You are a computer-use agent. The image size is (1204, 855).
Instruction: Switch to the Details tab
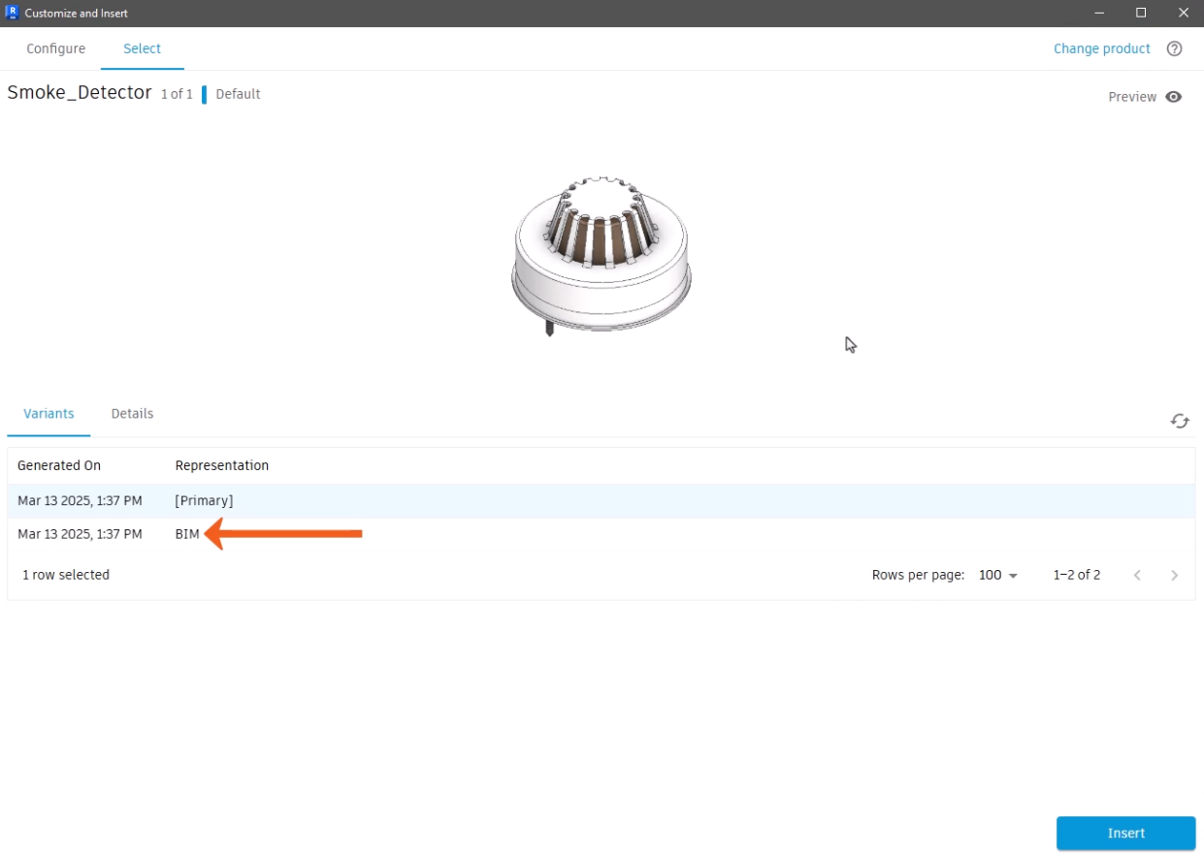coord(132,414)
